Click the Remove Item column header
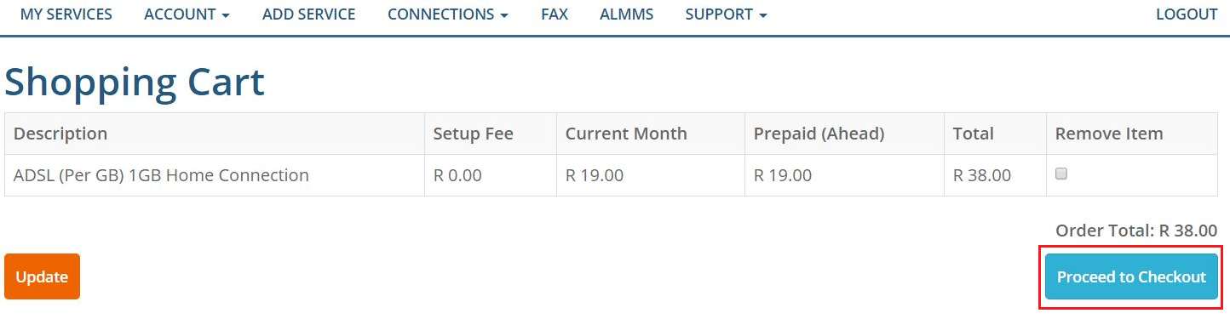 pos(1109,134)
